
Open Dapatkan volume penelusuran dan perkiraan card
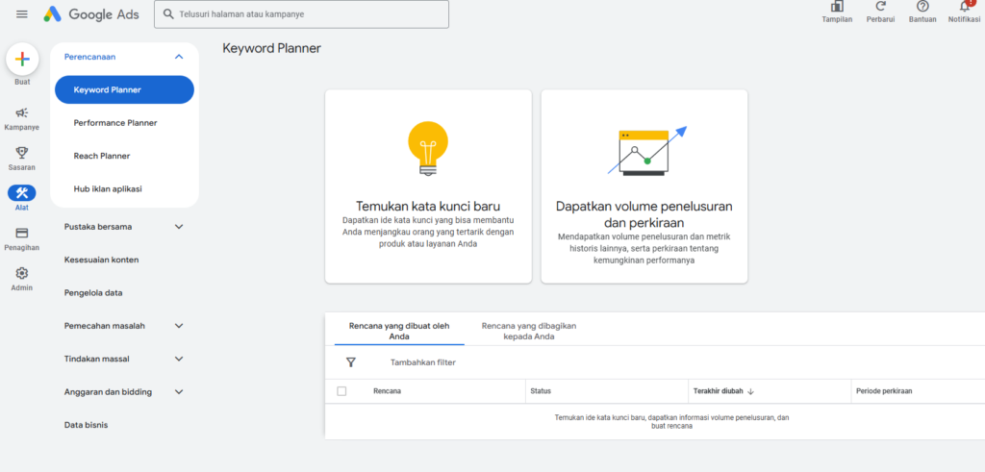[644, 186]
